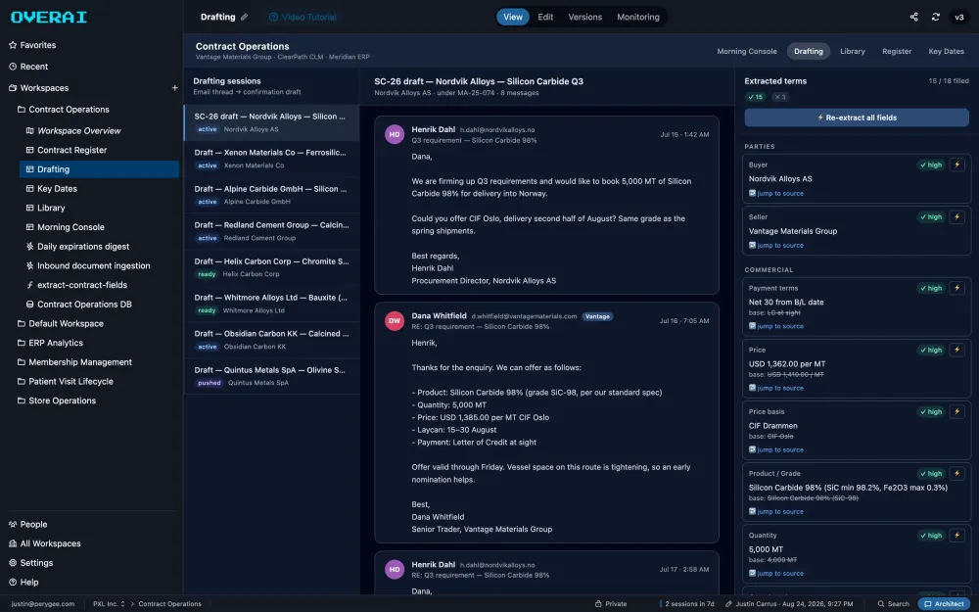Screen dimensions: 979x612
Task: Select the Helix Carbon Corp draft session
Action: (x=271, y=266)
